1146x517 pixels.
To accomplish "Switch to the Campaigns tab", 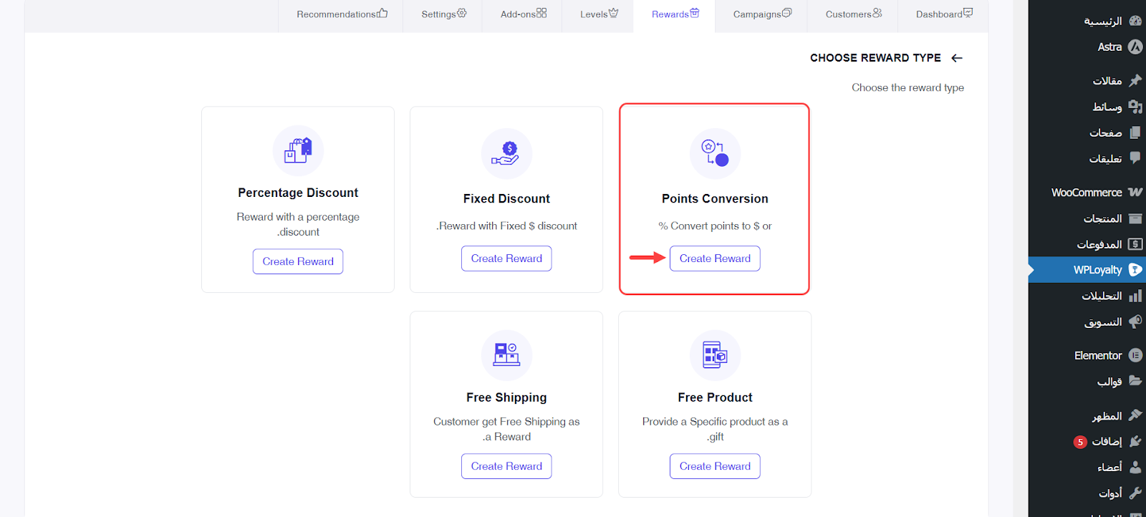I will tap(762, 14).
